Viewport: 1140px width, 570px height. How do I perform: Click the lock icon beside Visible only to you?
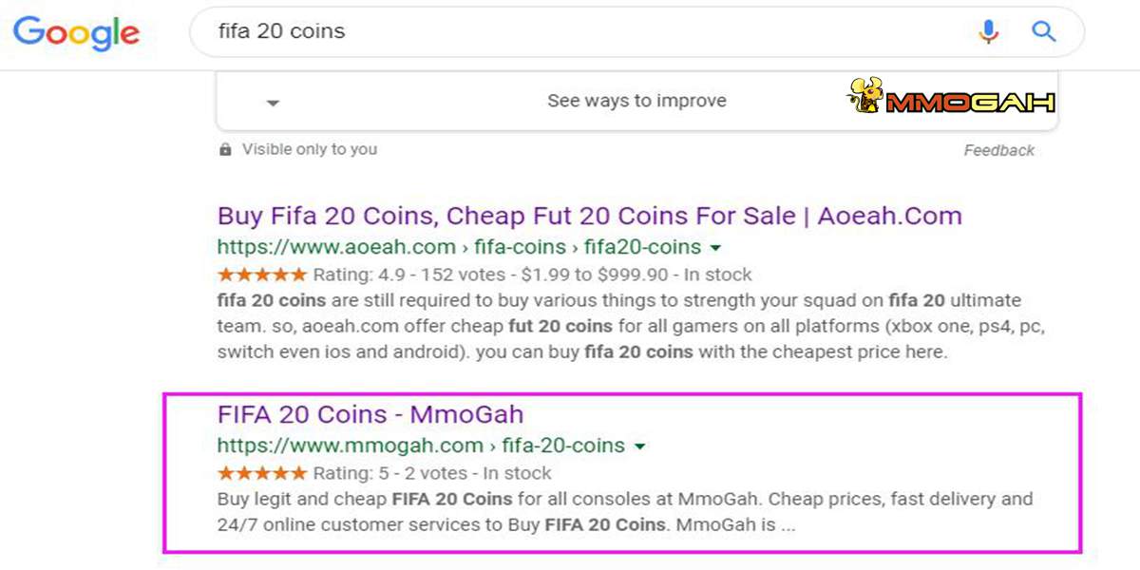click(225, 149)
